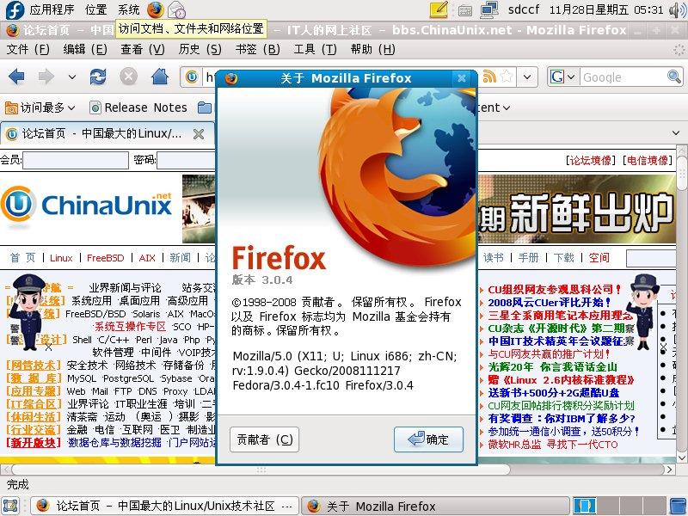688x516 pixels.
Task: Click the Fedora logo in top panel
Action: click(15, 9)
